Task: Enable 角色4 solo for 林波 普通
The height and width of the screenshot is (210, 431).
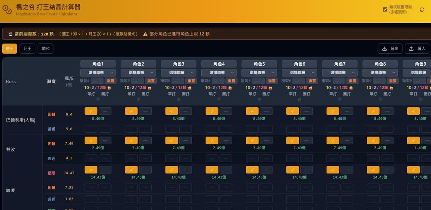Action: coord(212,158)
